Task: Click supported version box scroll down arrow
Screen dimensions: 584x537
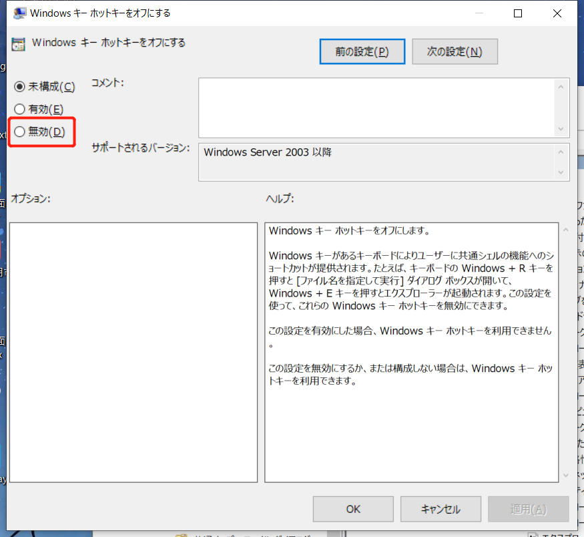Action: click(x=561, y=172)
